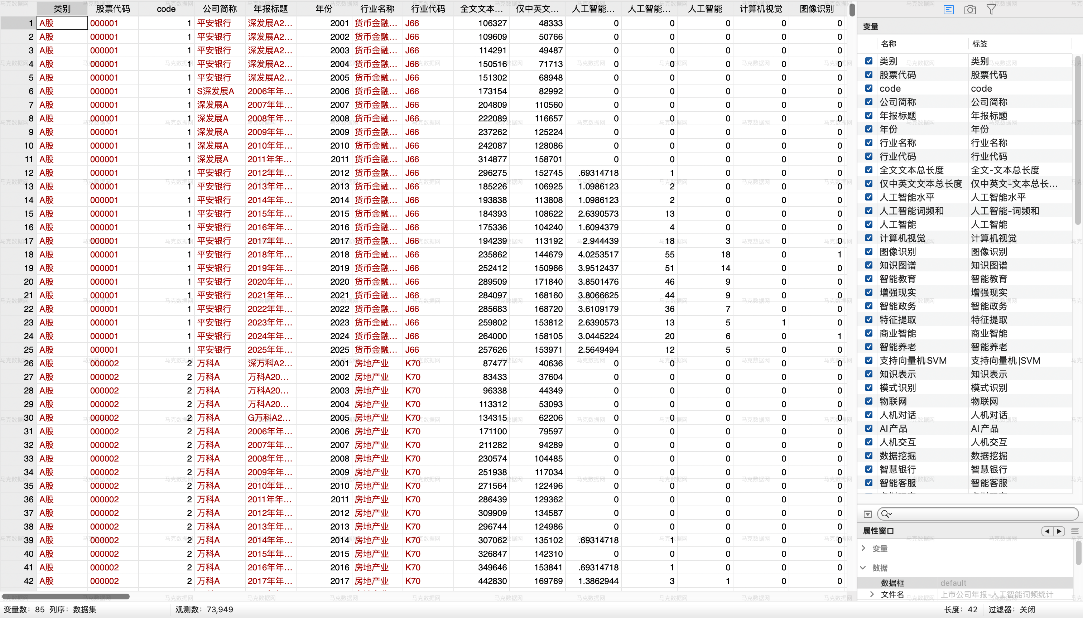
Task: Uncheck the 股票代码 variable checkbox
Action: [x=868, y=75]
